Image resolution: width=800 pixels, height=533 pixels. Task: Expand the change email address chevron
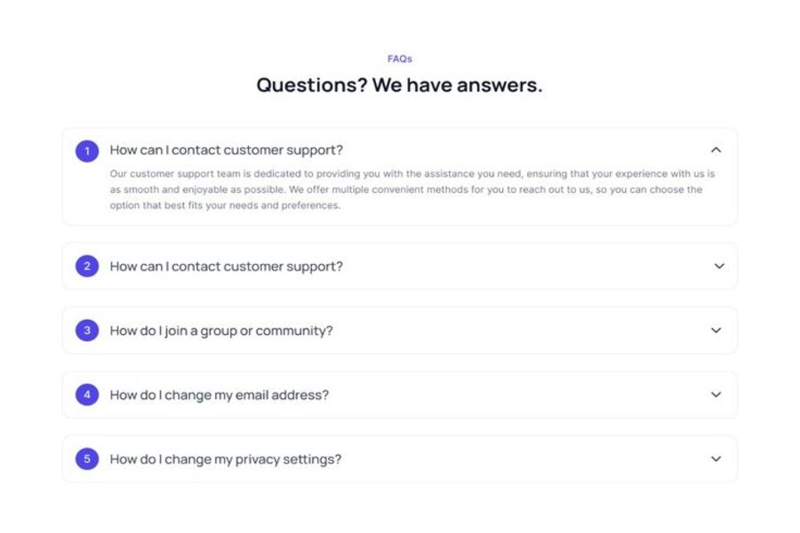(x=716, y=394)
